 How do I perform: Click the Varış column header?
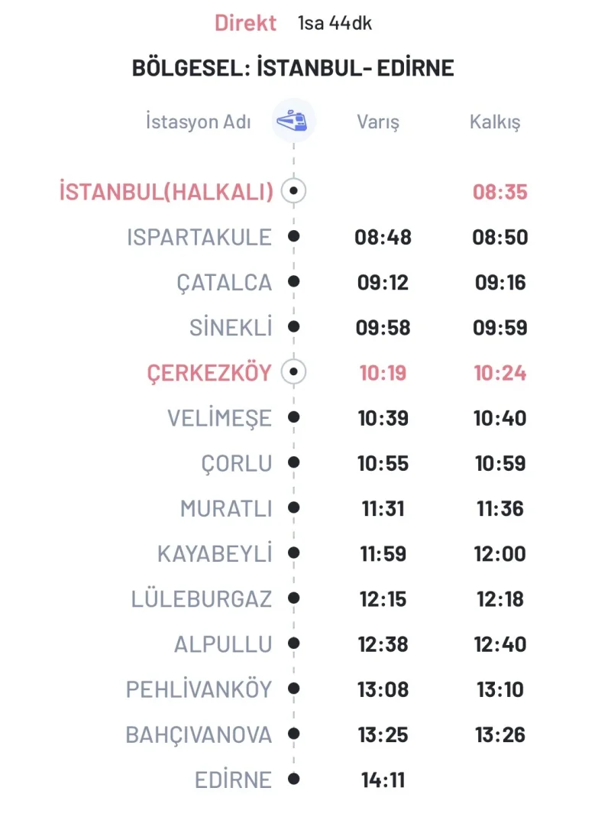378,122
